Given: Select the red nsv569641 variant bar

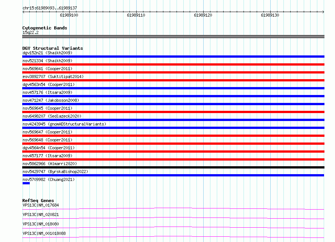Looking at the screenshot, I should click(173, 72).
